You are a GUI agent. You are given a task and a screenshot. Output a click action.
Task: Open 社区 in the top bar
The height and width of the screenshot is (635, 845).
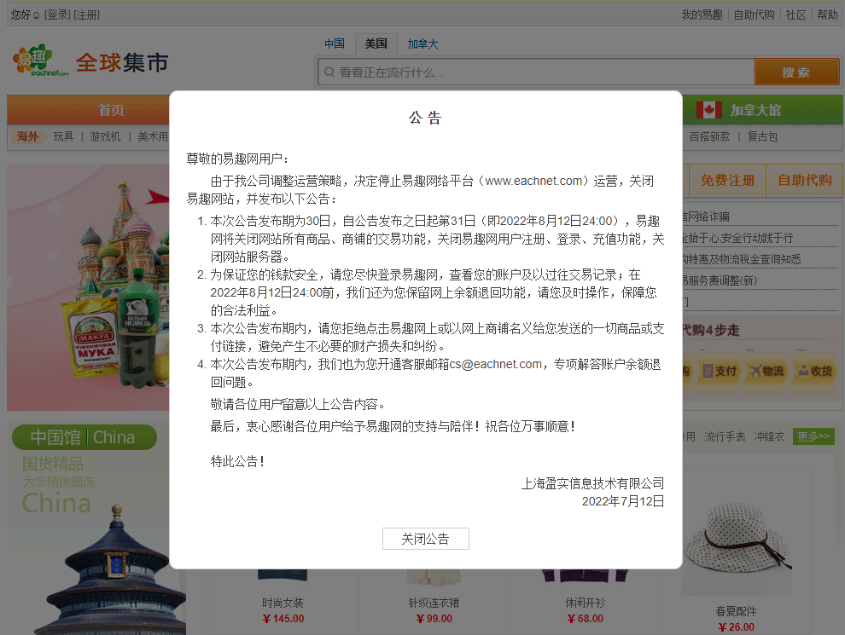(x=795, y=14)
